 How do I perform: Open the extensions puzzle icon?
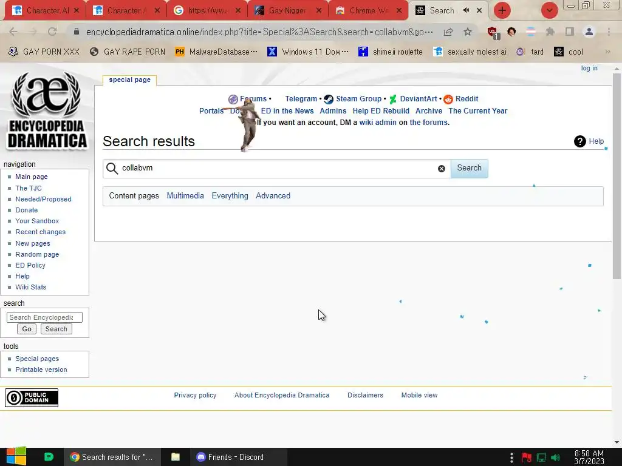(550, 32)
